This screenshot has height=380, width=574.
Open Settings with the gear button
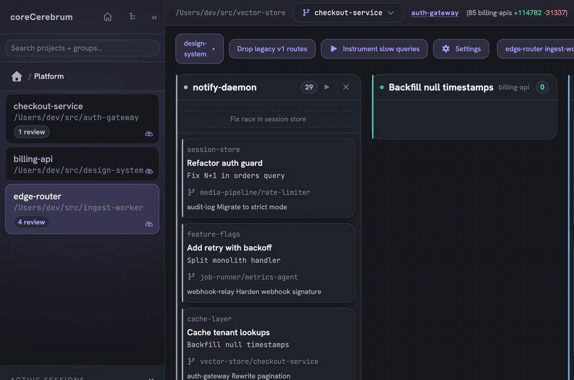(x=461, y=49)
